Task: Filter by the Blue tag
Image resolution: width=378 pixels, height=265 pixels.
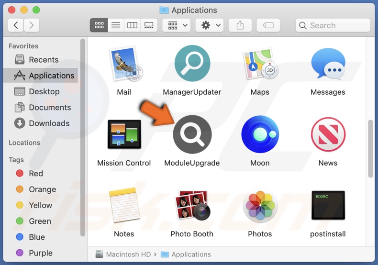Action: tap(41, 237)
